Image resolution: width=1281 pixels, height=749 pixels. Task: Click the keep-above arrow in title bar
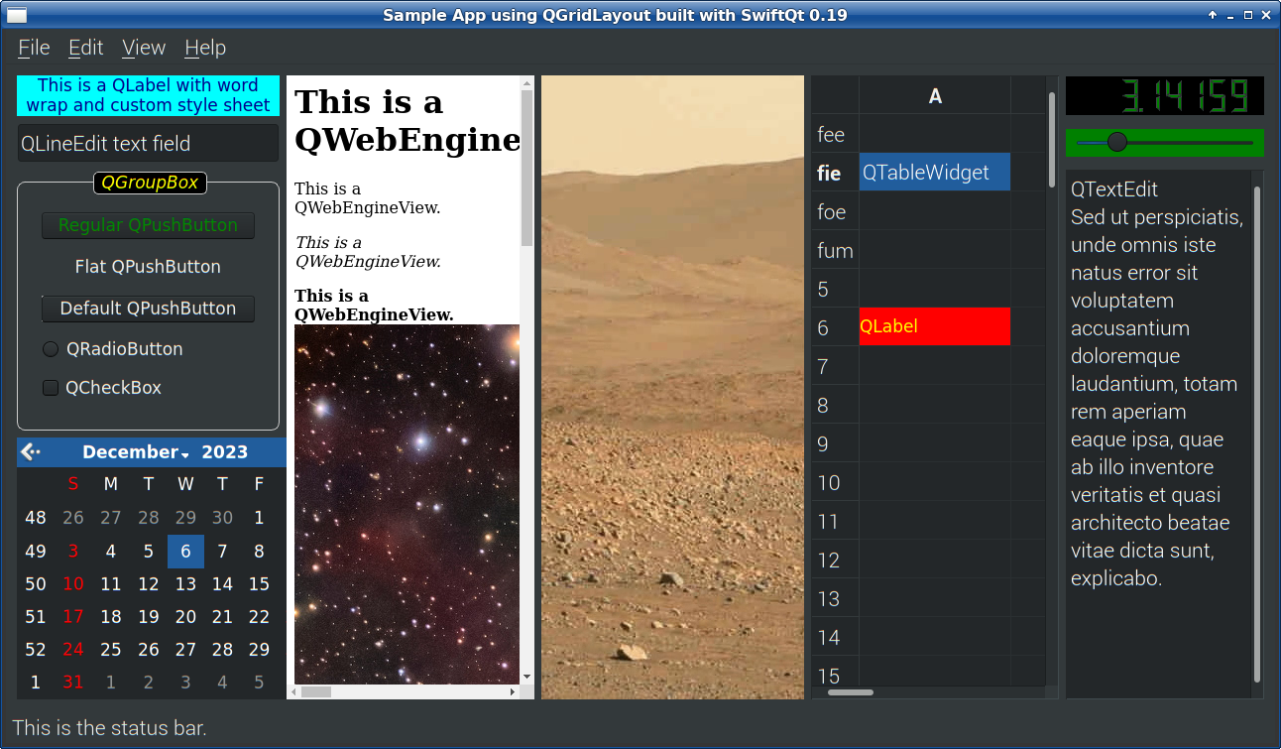click(1212, 15)
